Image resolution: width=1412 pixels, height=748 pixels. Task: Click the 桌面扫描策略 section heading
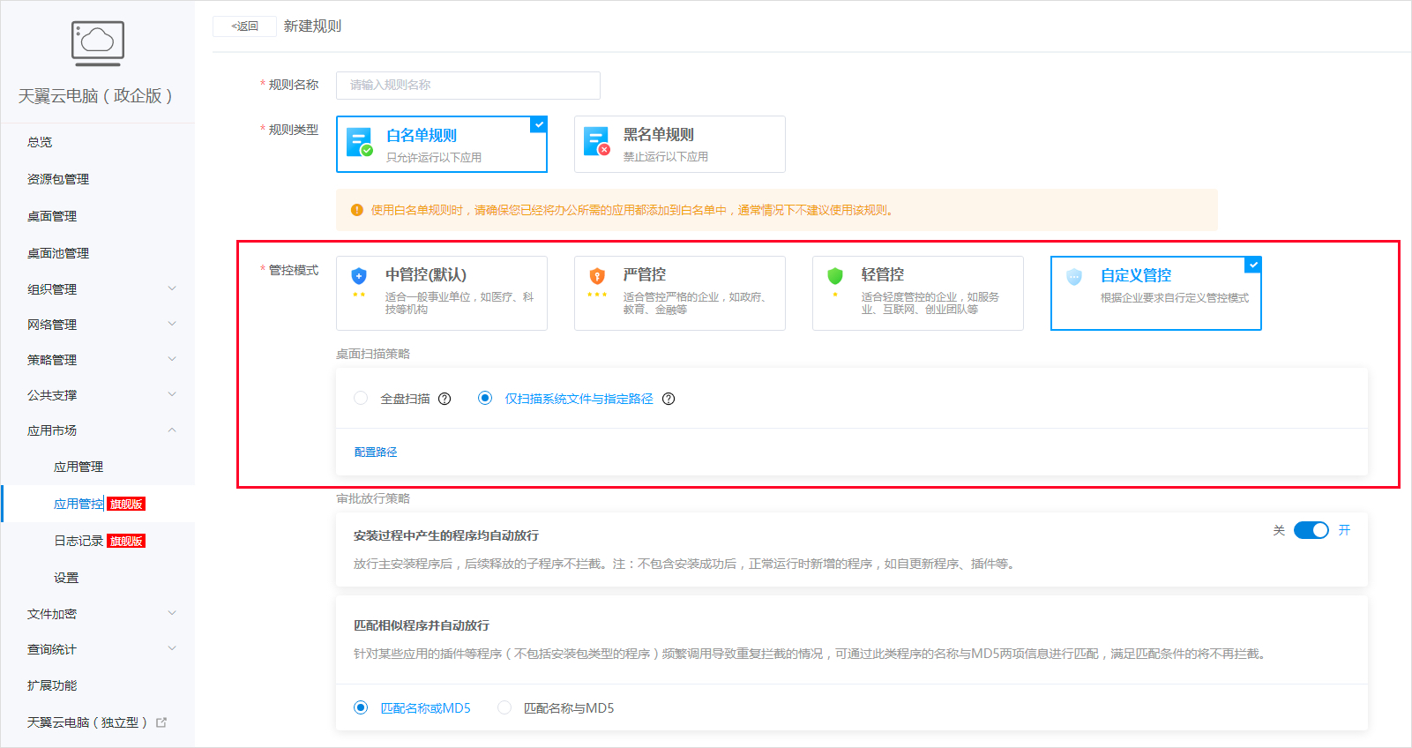[x=373, y=354]
